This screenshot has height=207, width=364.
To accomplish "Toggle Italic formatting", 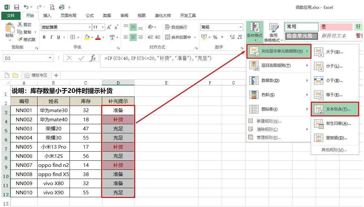I will point(51,37).
